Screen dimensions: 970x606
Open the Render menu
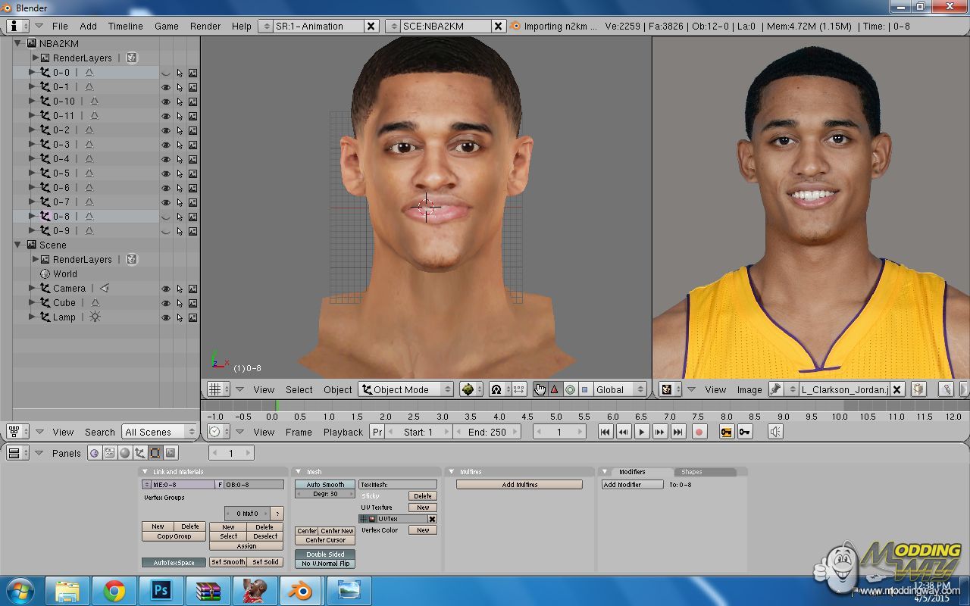coord(205,26)
